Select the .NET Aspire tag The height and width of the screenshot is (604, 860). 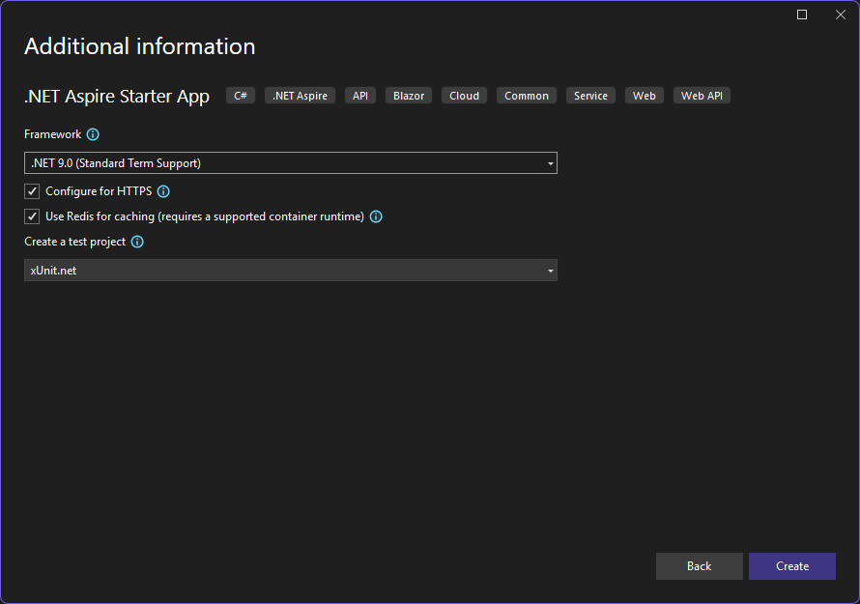(x=300, y=96)
